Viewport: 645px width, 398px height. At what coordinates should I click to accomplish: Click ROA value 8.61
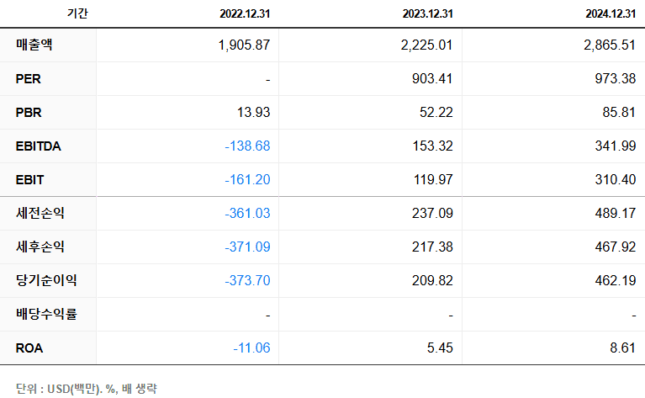pos(623,348)
